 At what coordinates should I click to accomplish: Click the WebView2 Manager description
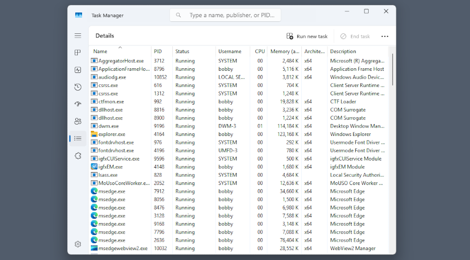pyautogui.click(x=353, y=249)
